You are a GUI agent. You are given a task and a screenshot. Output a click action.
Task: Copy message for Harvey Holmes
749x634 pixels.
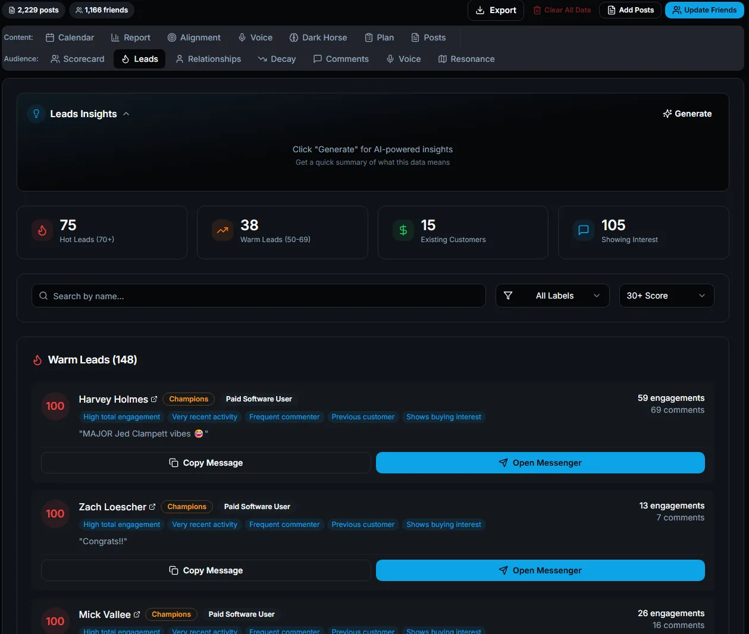pos(206,463)
